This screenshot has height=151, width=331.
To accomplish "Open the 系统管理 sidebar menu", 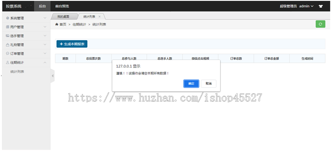I will [x=26, y=18].
